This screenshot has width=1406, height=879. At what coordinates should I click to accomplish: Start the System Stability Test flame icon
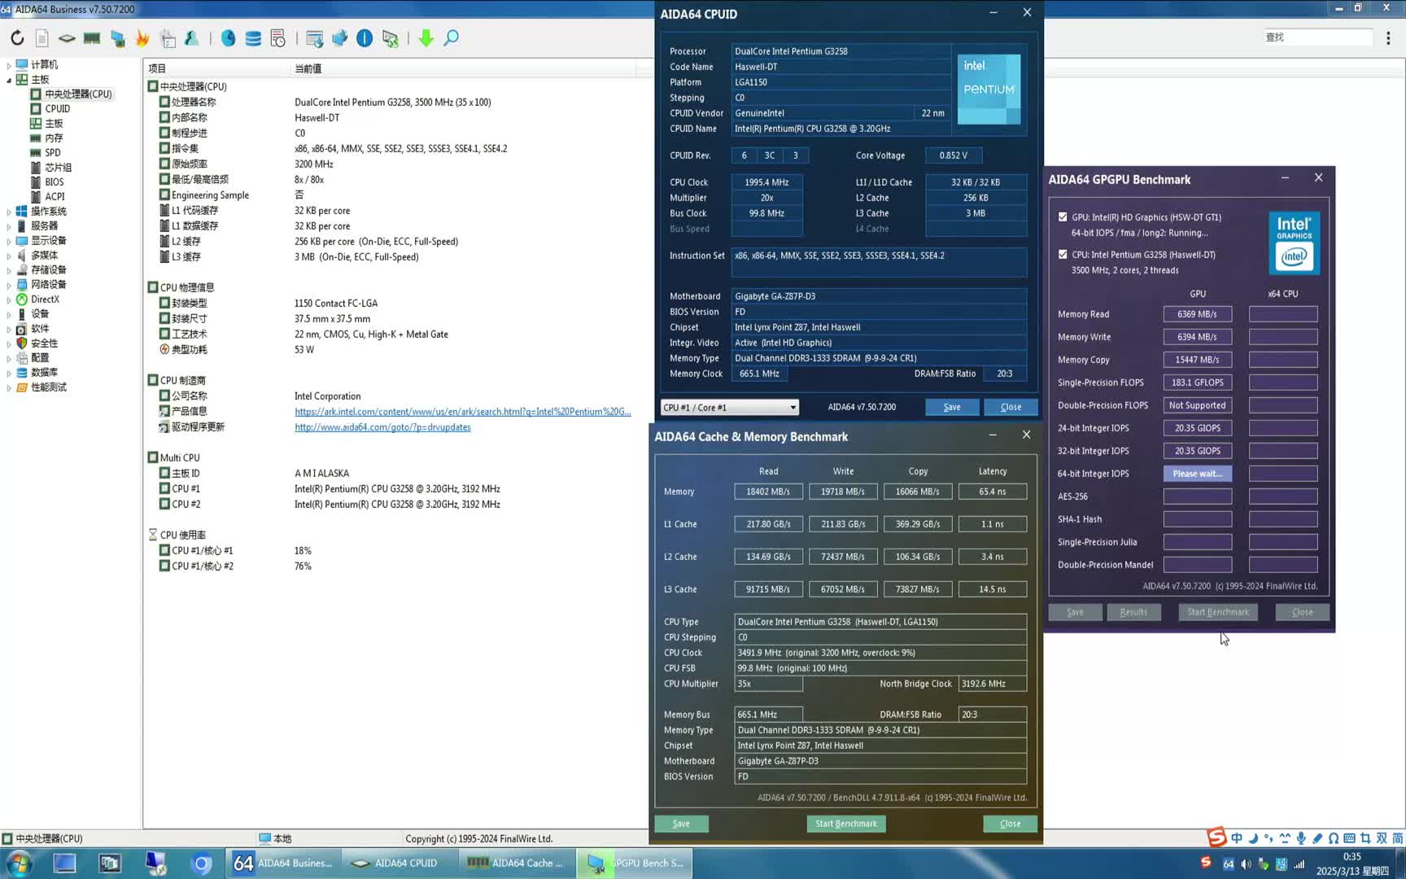[142, 38]
